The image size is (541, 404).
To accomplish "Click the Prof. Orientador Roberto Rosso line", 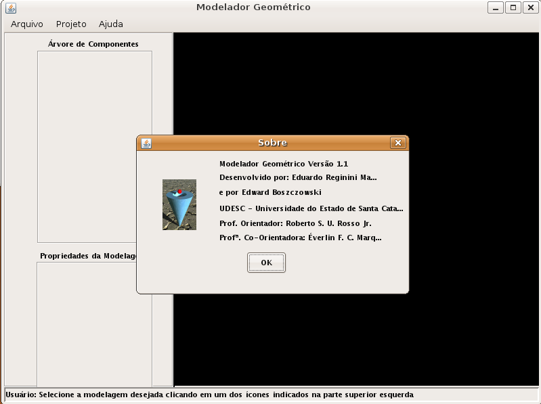I will [x=295, y=223].
